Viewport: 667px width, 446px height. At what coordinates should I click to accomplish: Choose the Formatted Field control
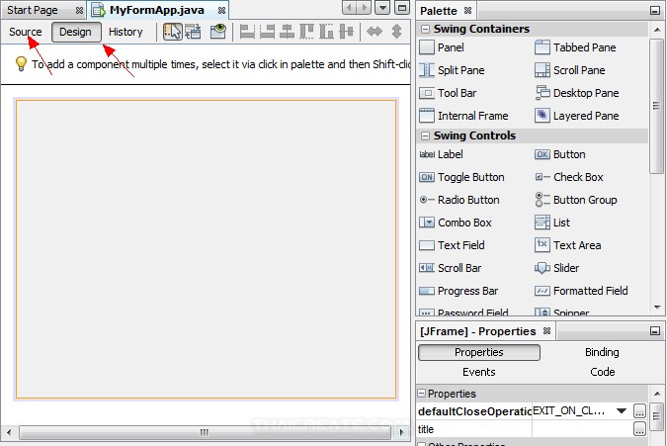click(581, 291)
